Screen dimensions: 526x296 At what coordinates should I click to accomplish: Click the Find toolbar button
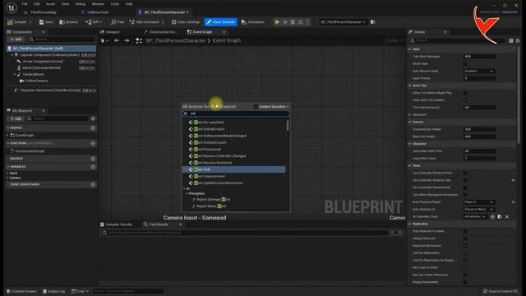pos(118,22)
